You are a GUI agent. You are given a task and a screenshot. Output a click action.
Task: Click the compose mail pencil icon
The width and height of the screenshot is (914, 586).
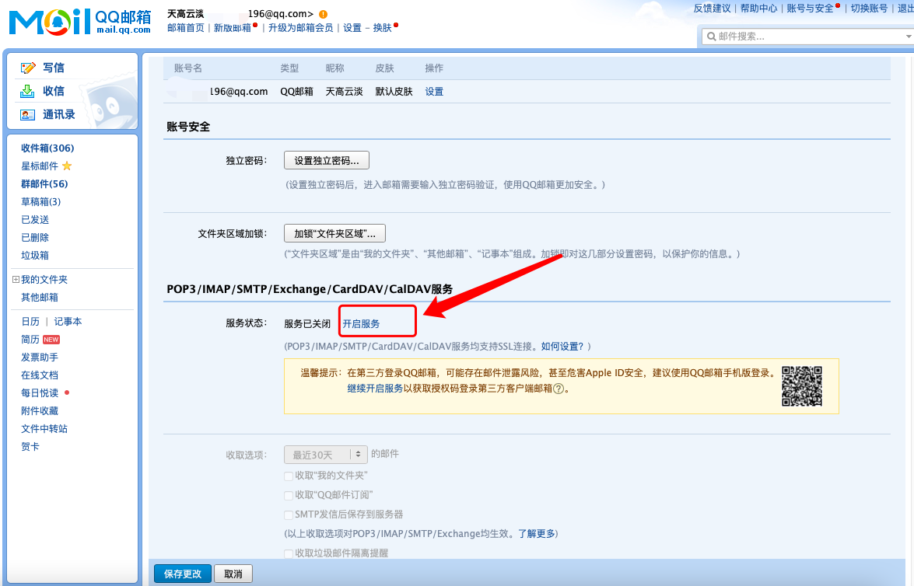[x=27, y=68]
